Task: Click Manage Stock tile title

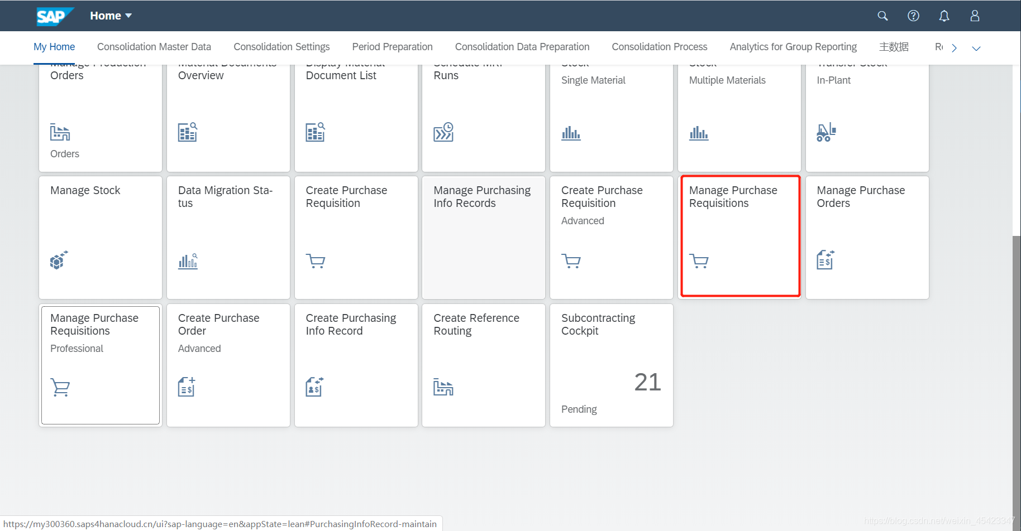Action: (x=85, y=190)
